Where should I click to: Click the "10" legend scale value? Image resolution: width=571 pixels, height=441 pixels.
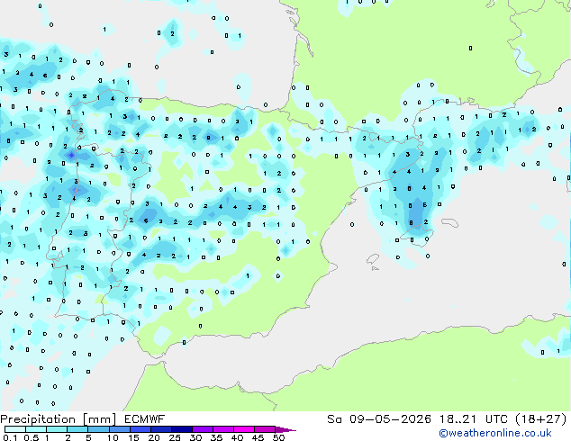[x=113, y=437]
